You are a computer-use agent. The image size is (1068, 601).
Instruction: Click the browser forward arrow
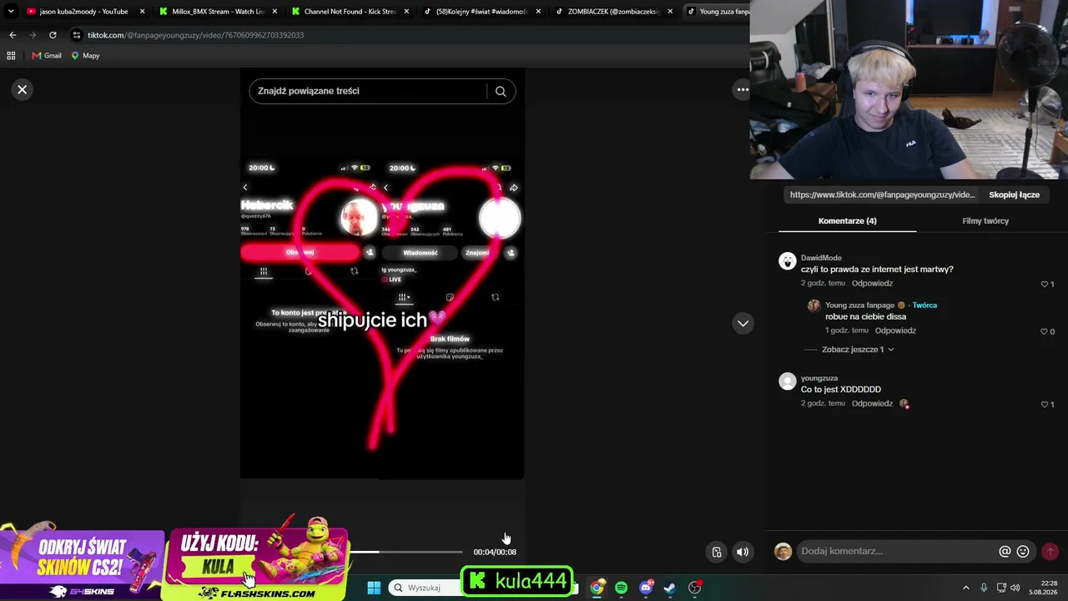pos(33,35)
